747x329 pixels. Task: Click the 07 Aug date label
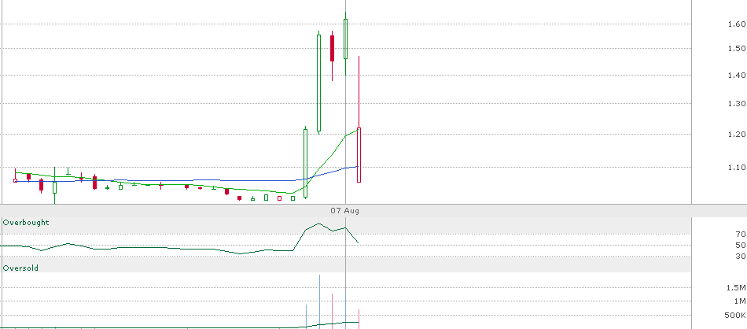345,211
